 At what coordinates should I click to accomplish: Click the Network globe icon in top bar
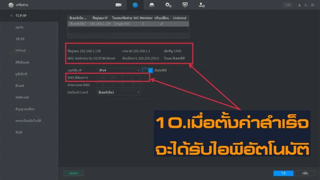point(135,5)
